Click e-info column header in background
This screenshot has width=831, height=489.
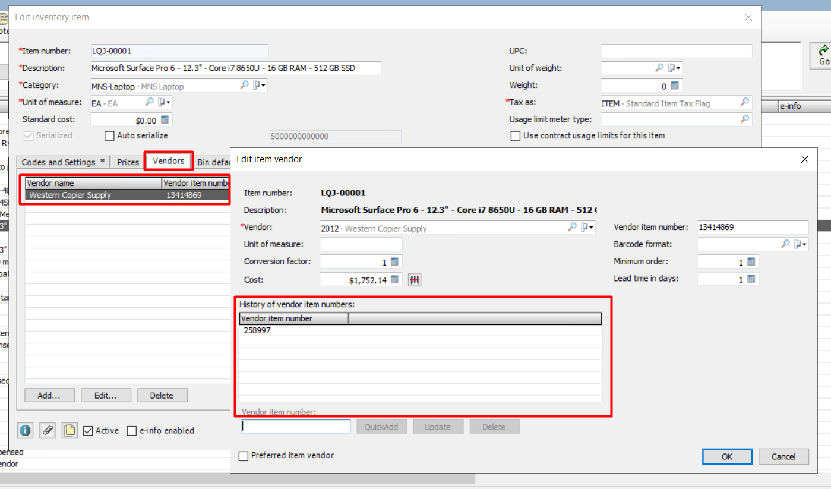click(x=803, y=106)
